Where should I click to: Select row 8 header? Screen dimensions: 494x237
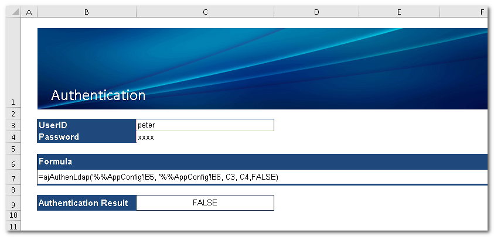[x=14, y=190]
